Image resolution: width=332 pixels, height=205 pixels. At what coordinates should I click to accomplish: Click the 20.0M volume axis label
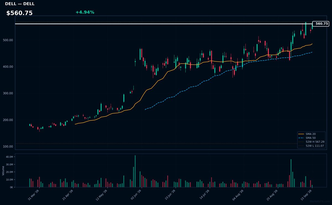tap(9, 172)
